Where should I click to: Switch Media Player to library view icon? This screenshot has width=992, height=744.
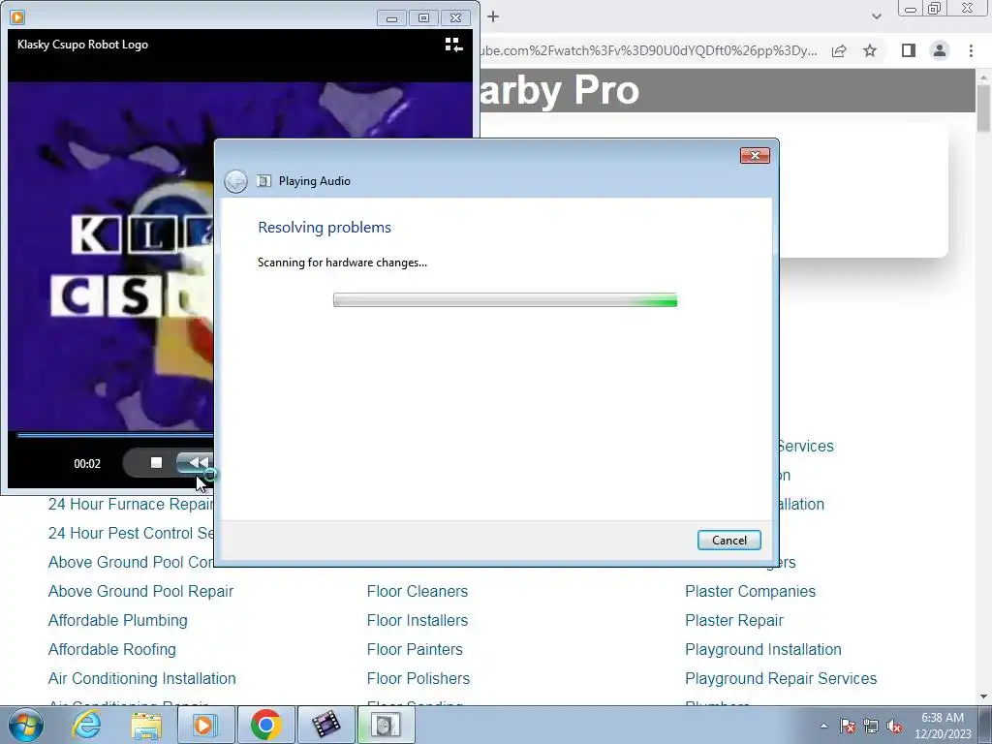pos(453,45)
